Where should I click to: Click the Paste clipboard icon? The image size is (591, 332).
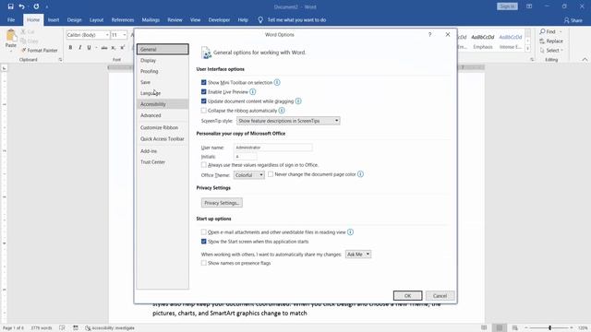pyautogui.click(x=11, y=36)
